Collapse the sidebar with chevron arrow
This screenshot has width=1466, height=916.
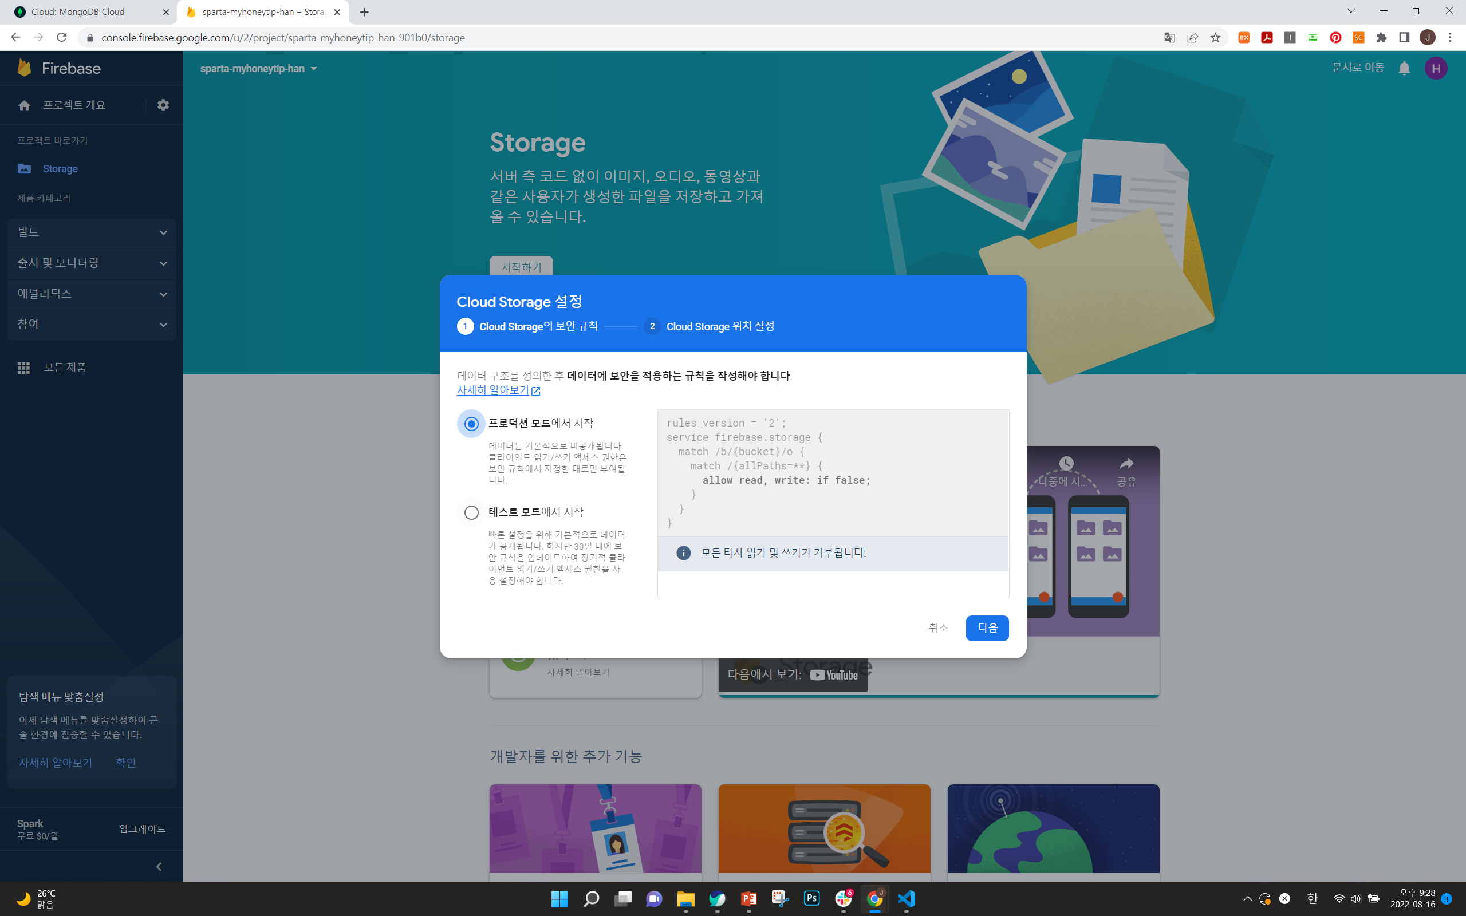tap(159, 866)
